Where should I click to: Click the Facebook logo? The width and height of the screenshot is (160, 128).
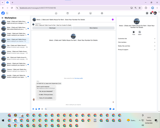[3, 13]
